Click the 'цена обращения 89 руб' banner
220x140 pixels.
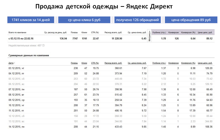[x=191, y=20]
